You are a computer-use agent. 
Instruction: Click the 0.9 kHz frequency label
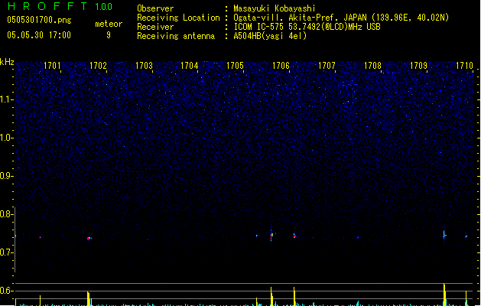pos(6,176)
